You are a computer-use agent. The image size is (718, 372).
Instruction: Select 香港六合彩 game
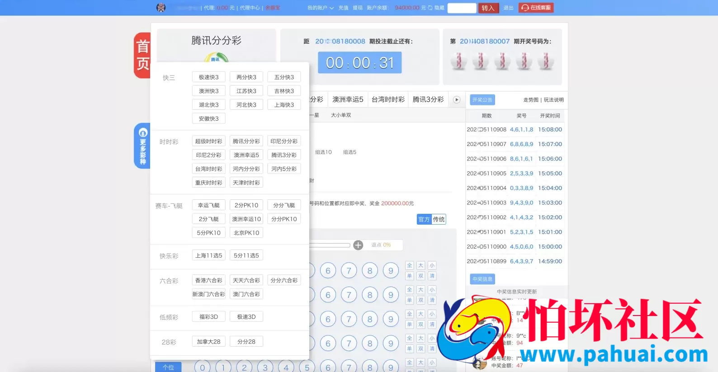point(208,281)
